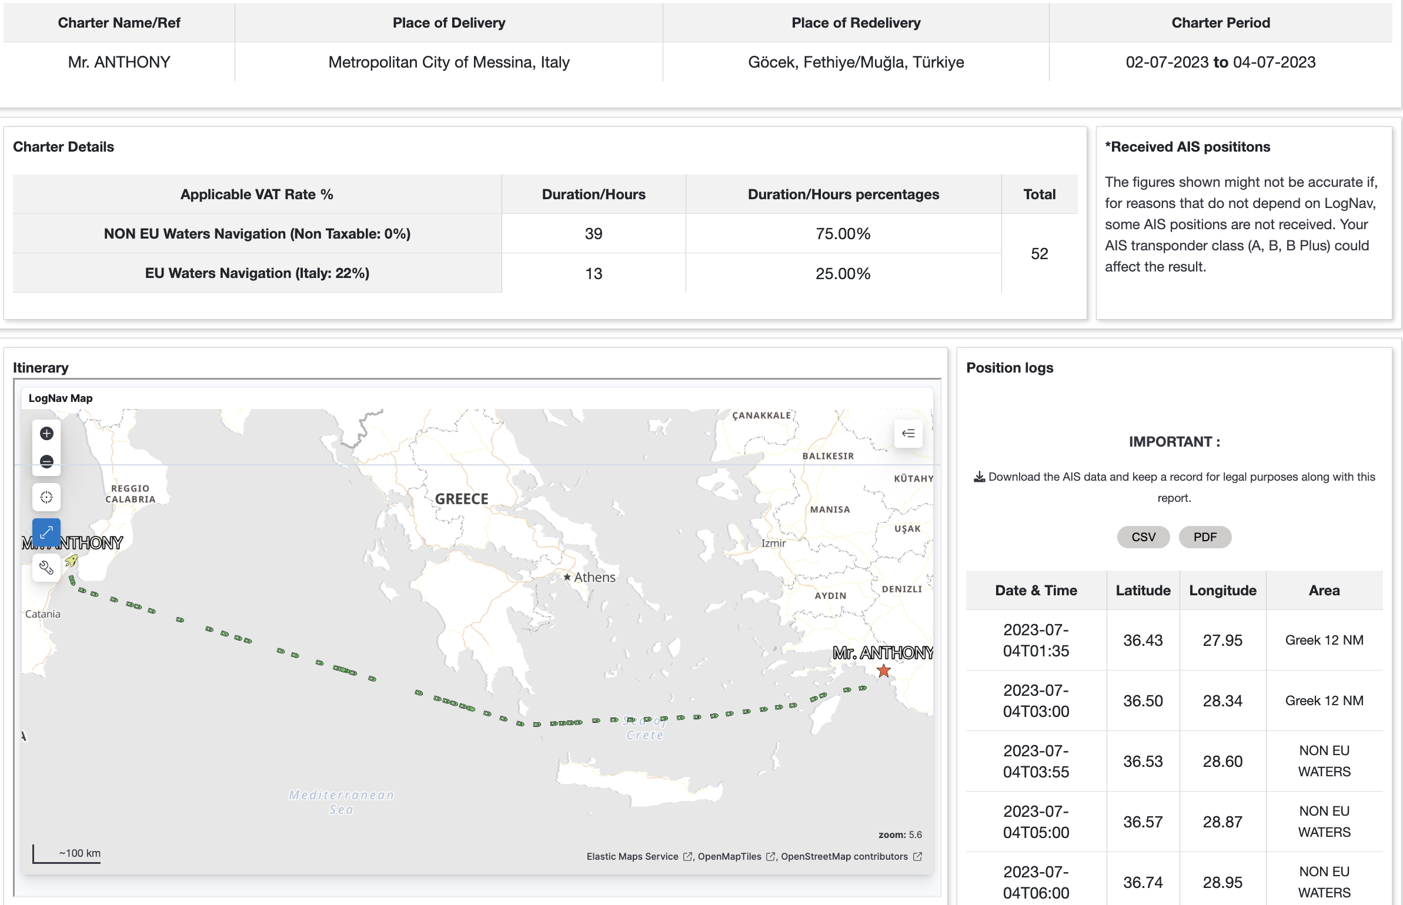Toggle full screen map arrow icon

pyautogui.click(x=46, y=532)
